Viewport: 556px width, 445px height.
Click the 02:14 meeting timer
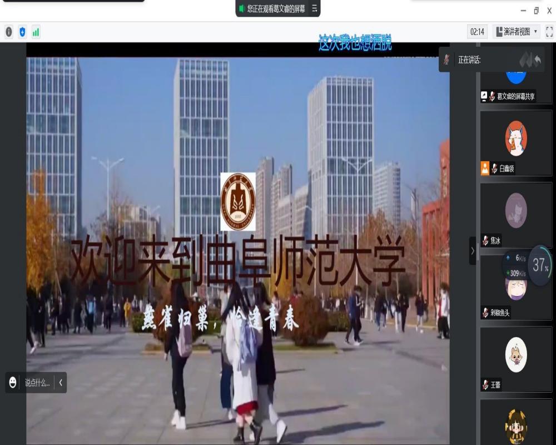(477, 32)
